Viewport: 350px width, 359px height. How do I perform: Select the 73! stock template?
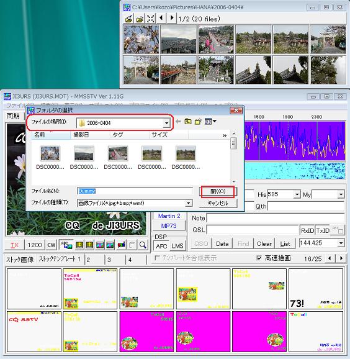[x=316, y=289]
